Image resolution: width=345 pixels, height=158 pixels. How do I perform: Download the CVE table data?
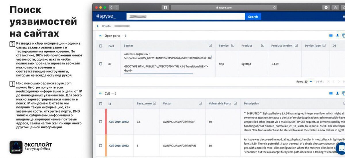tap(338, 94)
